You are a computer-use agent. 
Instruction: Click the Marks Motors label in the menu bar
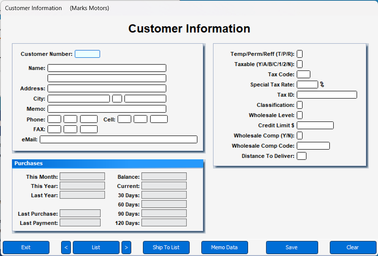coord(89,8)
